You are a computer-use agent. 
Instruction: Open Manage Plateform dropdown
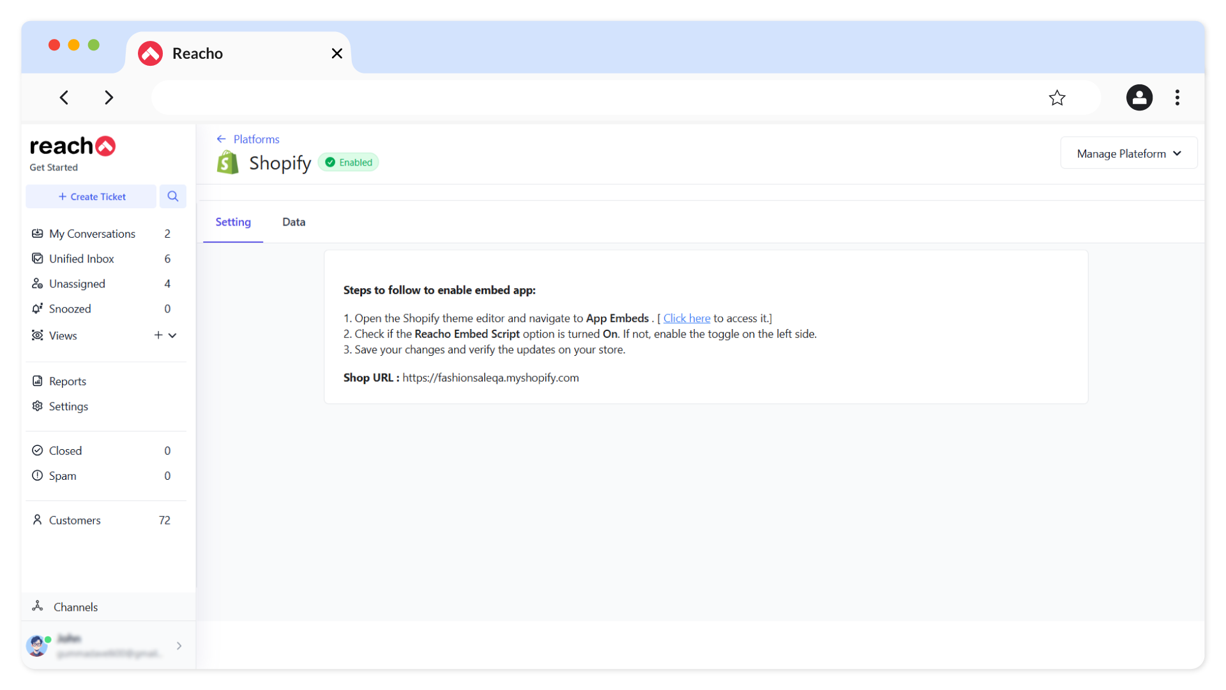1128,153
